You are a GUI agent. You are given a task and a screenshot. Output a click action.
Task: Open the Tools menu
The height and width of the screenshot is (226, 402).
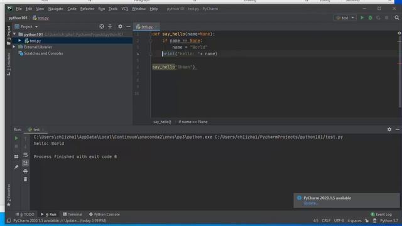113,9
